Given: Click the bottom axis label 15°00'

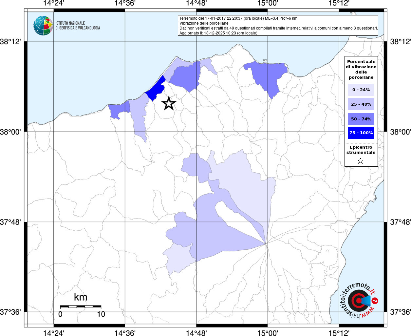Looking at the screenshot, I should (x=268, y=333).
